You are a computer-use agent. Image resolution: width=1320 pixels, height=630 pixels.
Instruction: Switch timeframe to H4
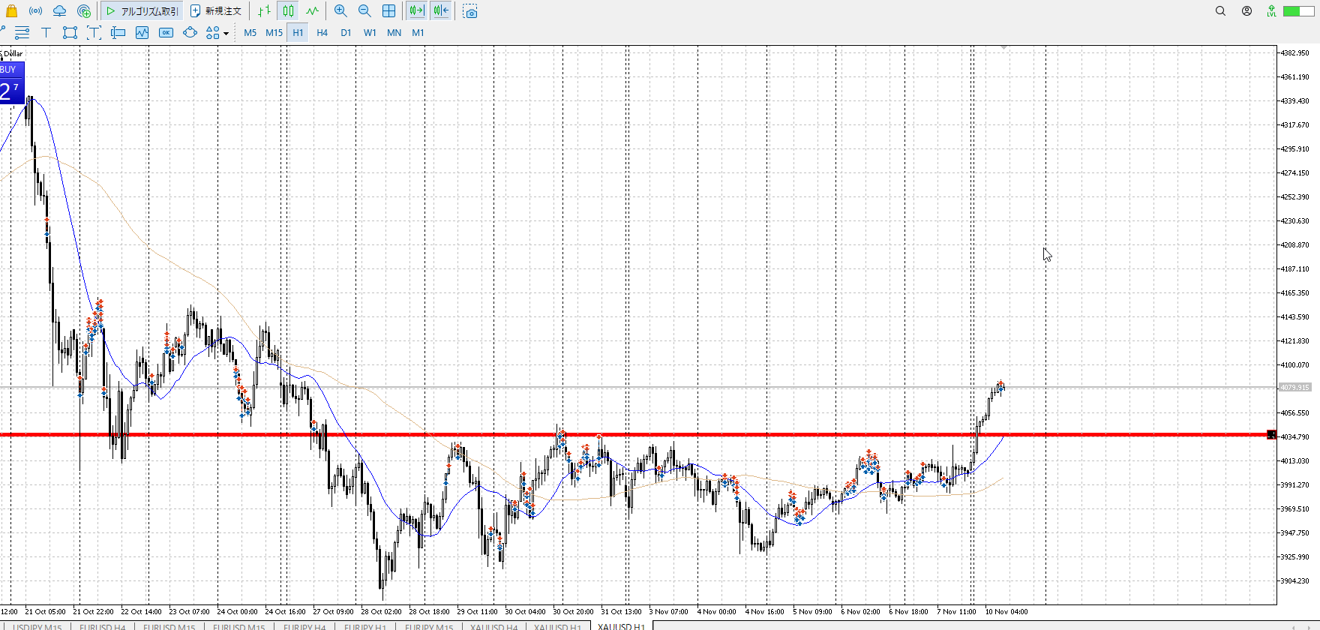322,32
